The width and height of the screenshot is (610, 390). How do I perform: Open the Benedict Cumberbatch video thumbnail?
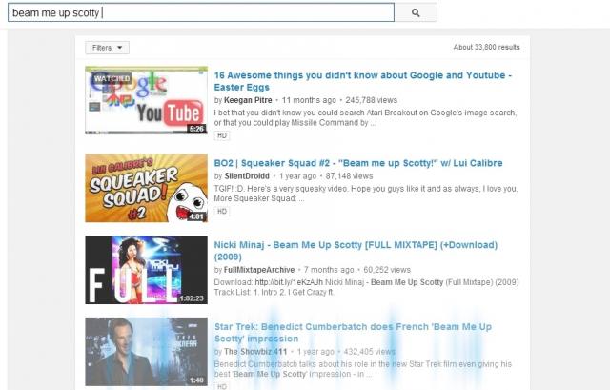pos(146,351)
